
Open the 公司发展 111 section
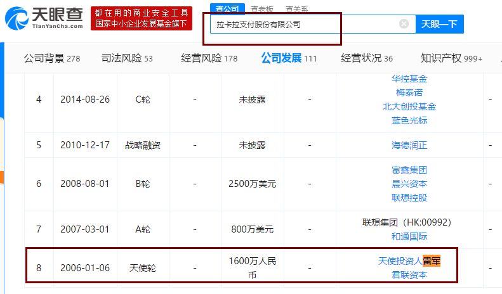tap(289, 58)
